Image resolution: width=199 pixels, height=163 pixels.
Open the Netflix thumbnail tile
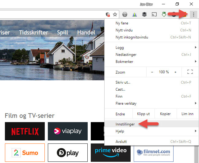pos(25,131)
